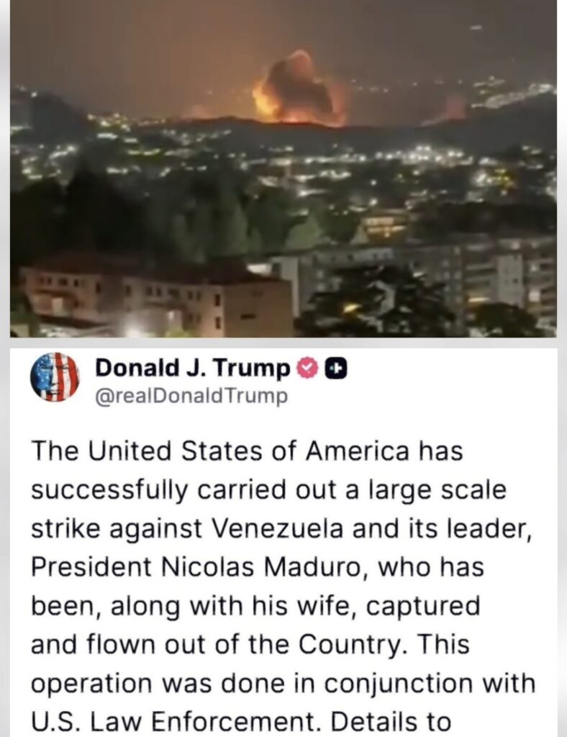Viewport: 567px width, 737px height.
Task: Open the explosion video thumbnail
Action: pos(283,168)
